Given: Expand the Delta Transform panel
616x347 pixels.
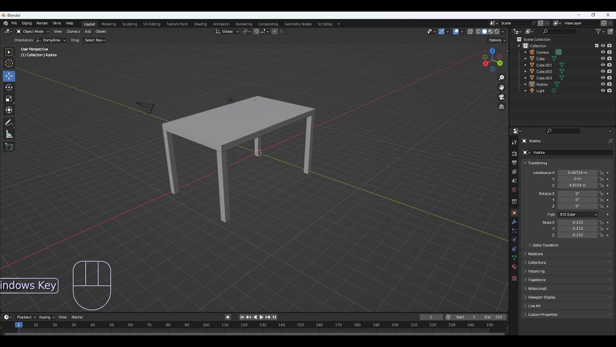Looking at the screenshot, I should [545, 245].
